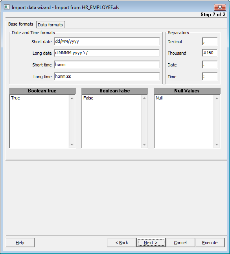The height and width of the screenshot is (254, 230).
Task: Run import with the Execute button
Action: click(x=210, y=243)
